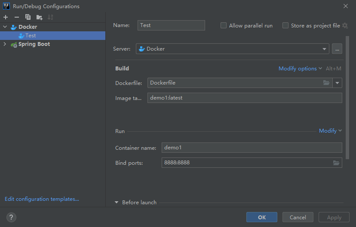Select the Spring Boot group label
This screenshot has height=227, width=356.
coord(34,44)
